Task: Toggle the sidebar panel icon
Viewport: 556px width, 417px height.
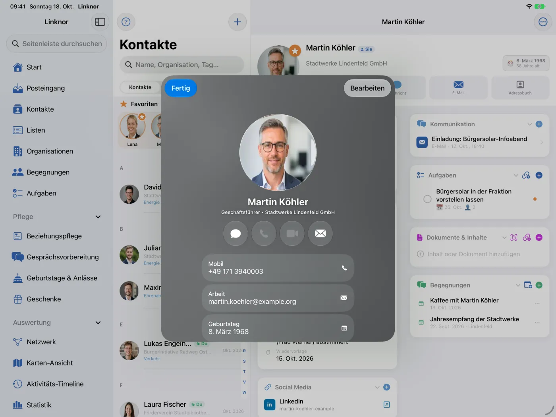Action: [x=100, y=22]
